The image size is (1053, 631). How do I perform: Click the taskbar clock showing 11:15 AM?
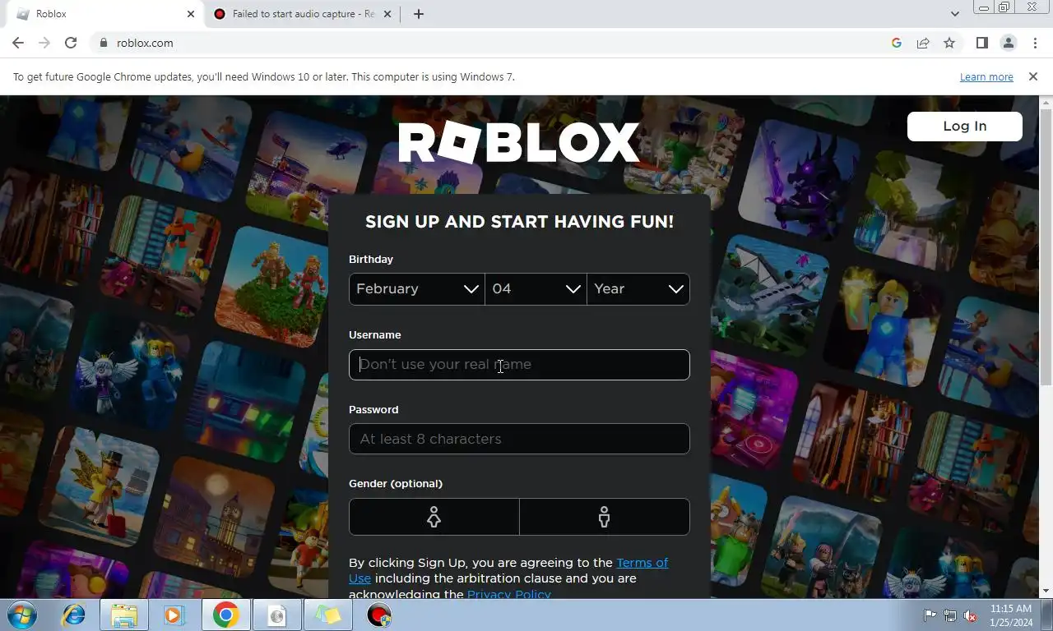click(1011, 615)
